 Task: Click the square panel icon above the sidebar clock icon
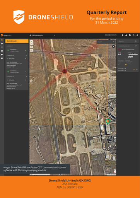pyautogui.click(x=2, y=51)
